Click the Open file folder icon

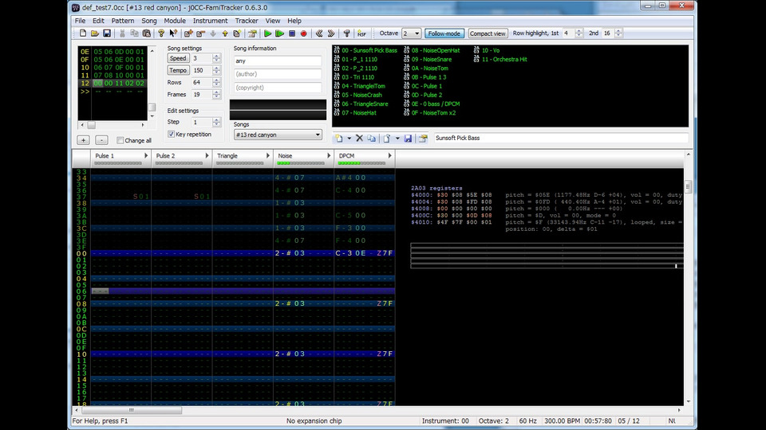(95, 33)
